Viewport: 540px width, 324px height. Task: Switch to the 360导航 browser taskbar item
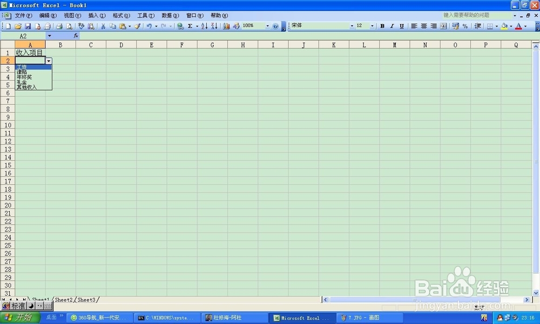[99, 318]
